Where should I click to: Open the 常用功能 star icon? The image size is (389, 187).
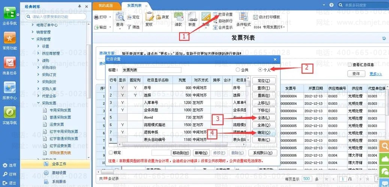pyautogui.click(x=9, y=38)
